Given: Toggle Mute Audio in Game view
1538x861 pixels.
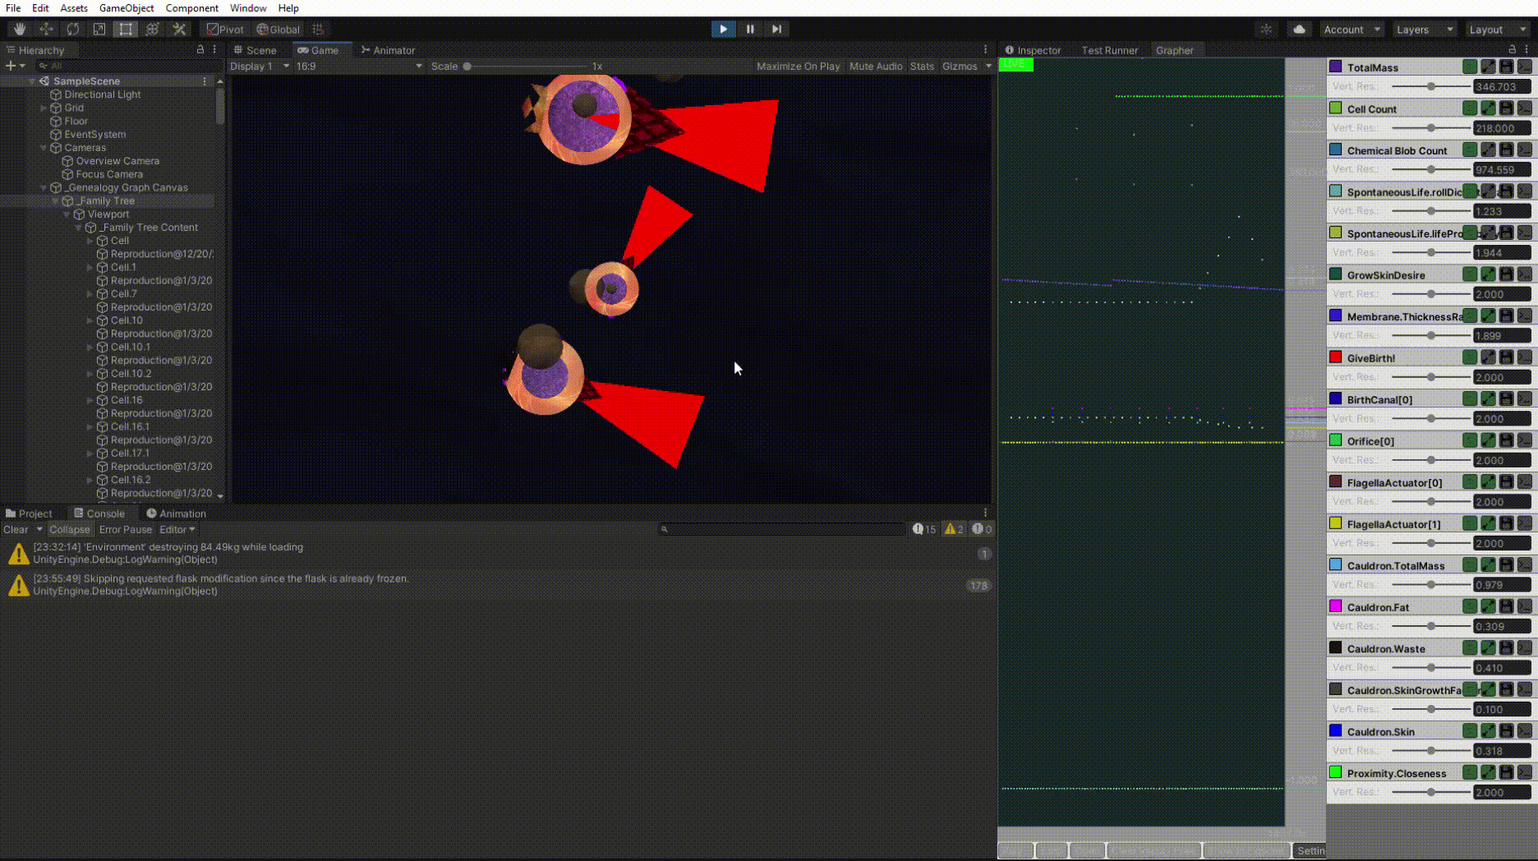Looking at the screenshot, I should [875, 66].
